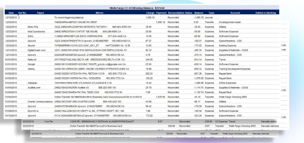Select the YOUR PIE - BIRMINGHAM memo in background sheet

(x=102, y=122)
